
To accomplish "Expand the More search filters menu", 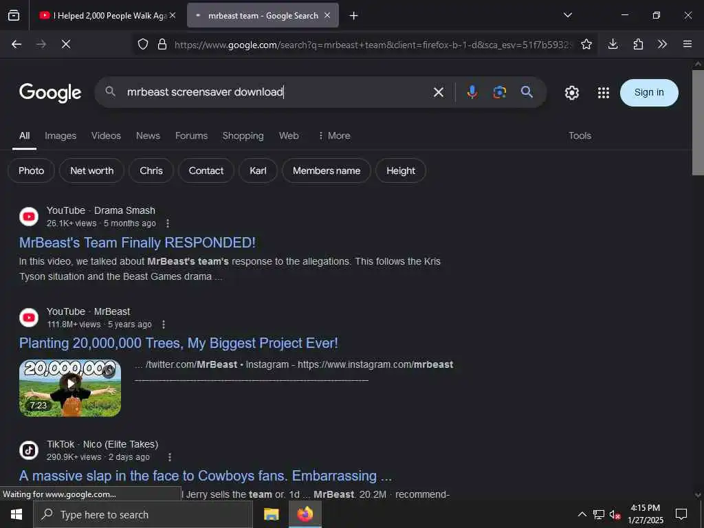I will 334,135.
